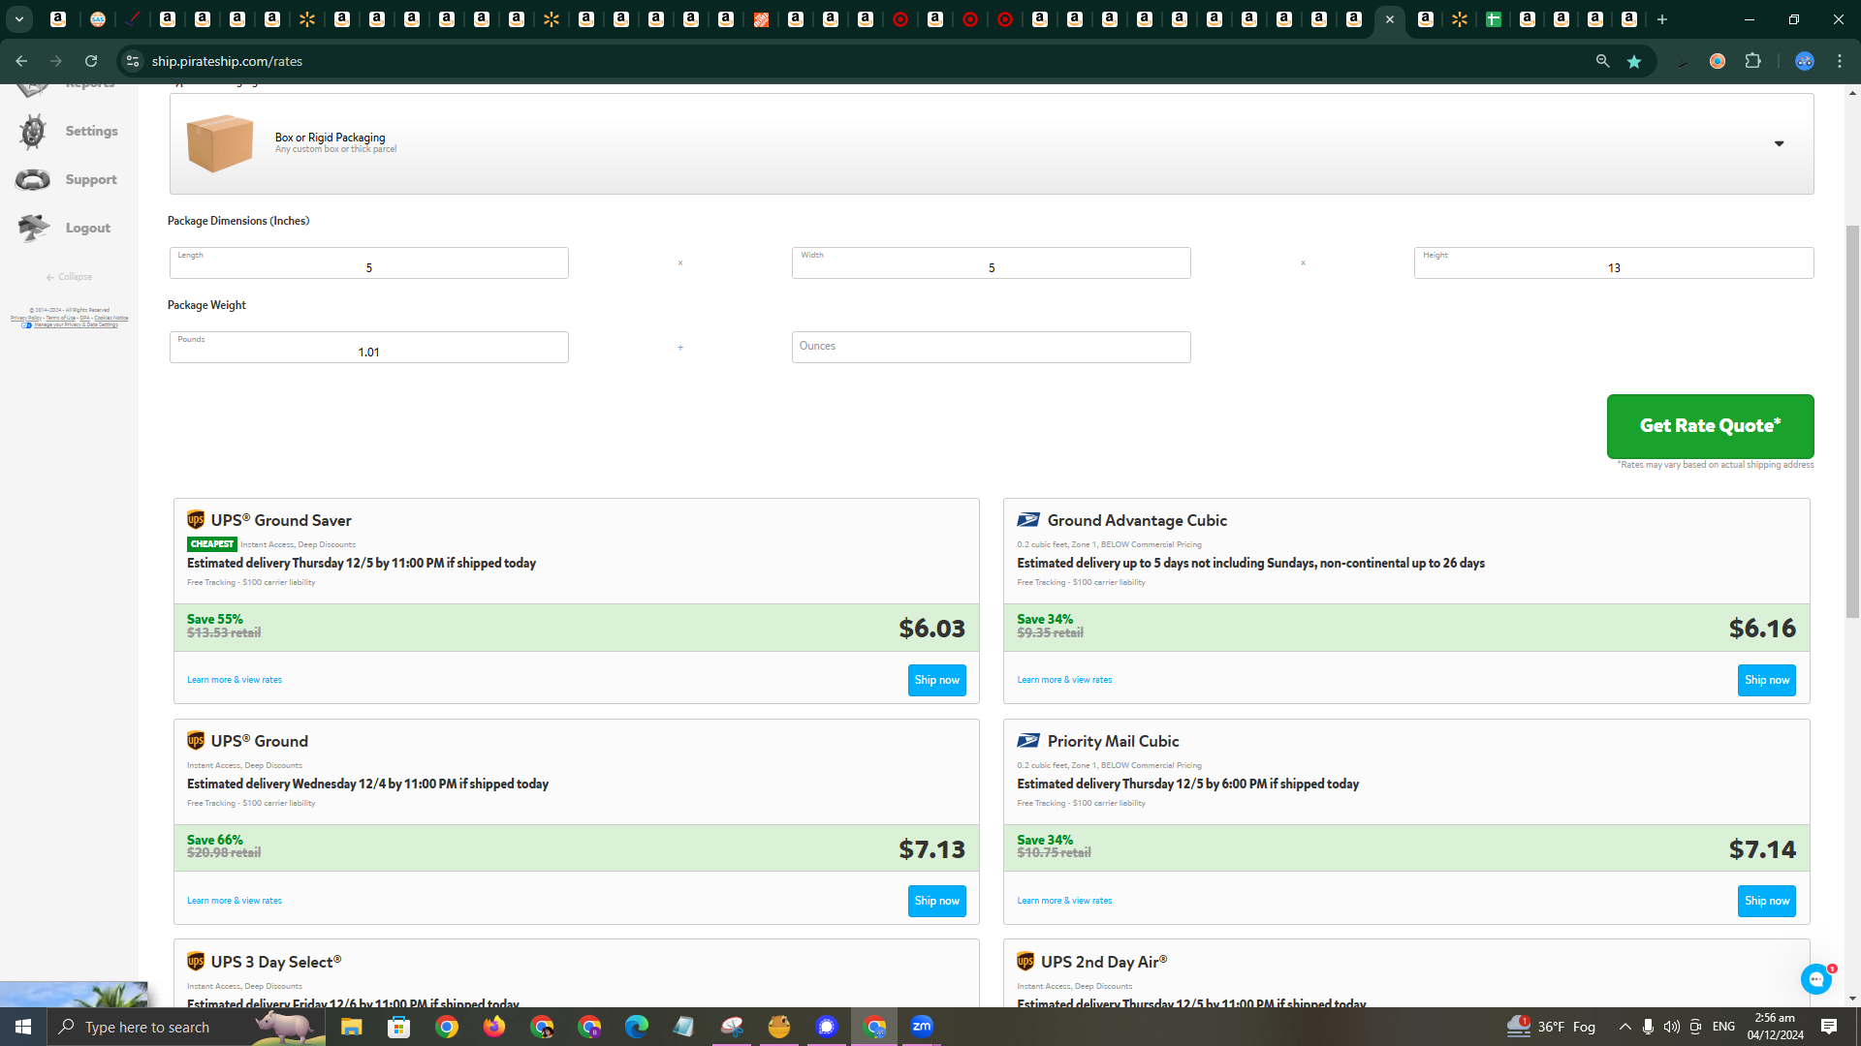
Task: Open Learn more link for UPS Ground Saver
Action: [235, 680]
